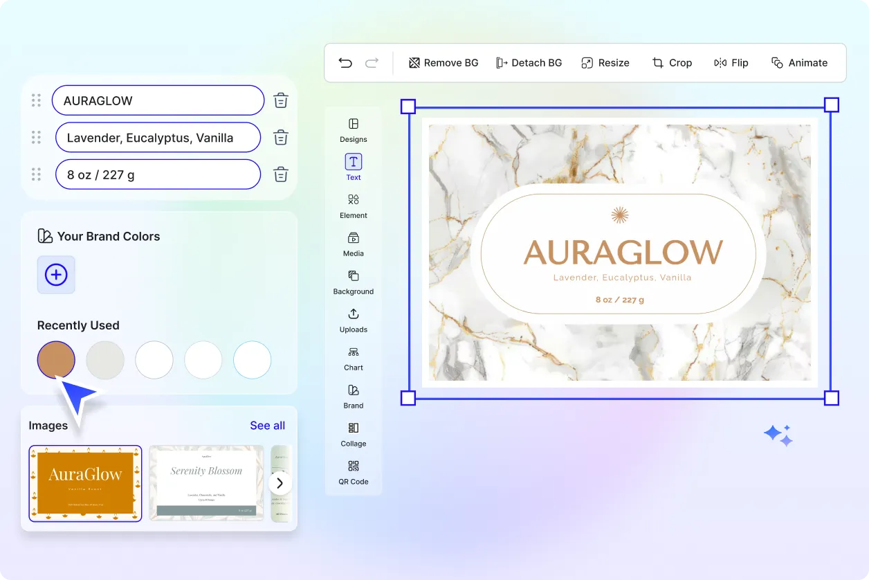
Task: Select the Serenity Blossom image thumbnail
Action: click(x=206, y=482)
